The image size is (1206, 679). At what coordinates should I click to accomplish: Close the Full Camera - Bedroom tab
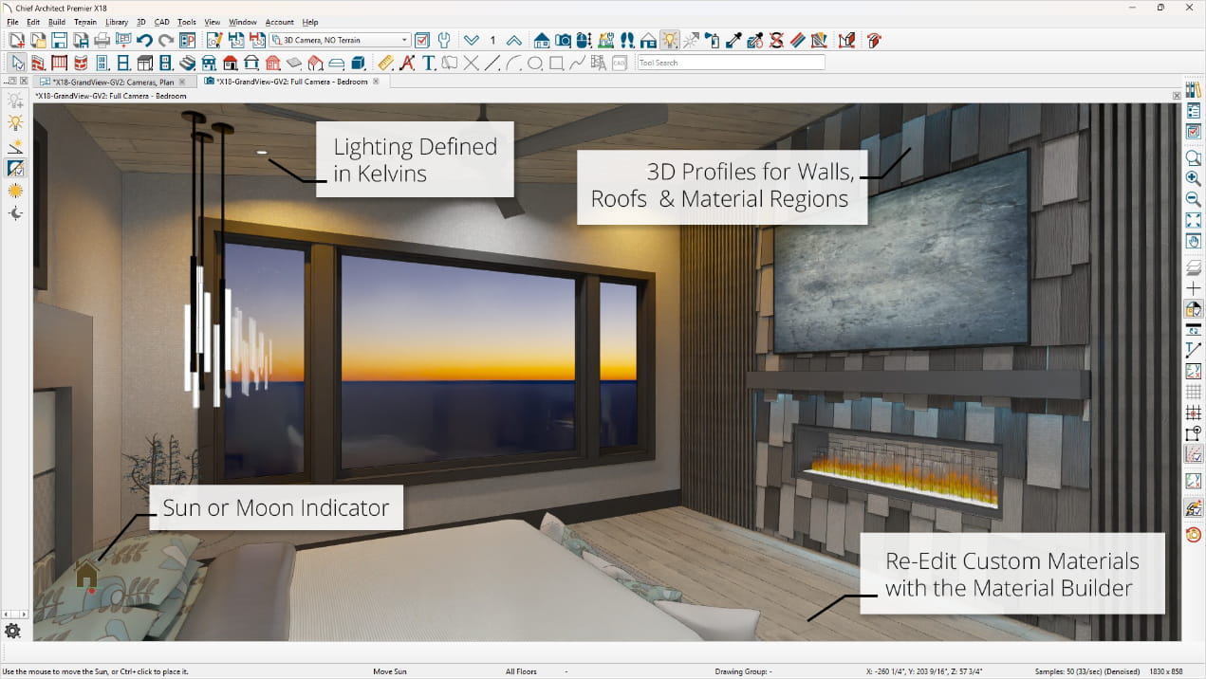click(376, 82)
